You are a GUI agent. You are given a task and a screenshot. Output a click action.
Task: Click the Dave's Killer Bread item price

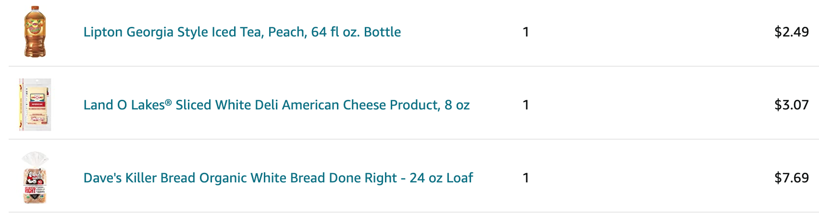click(791, 178)
